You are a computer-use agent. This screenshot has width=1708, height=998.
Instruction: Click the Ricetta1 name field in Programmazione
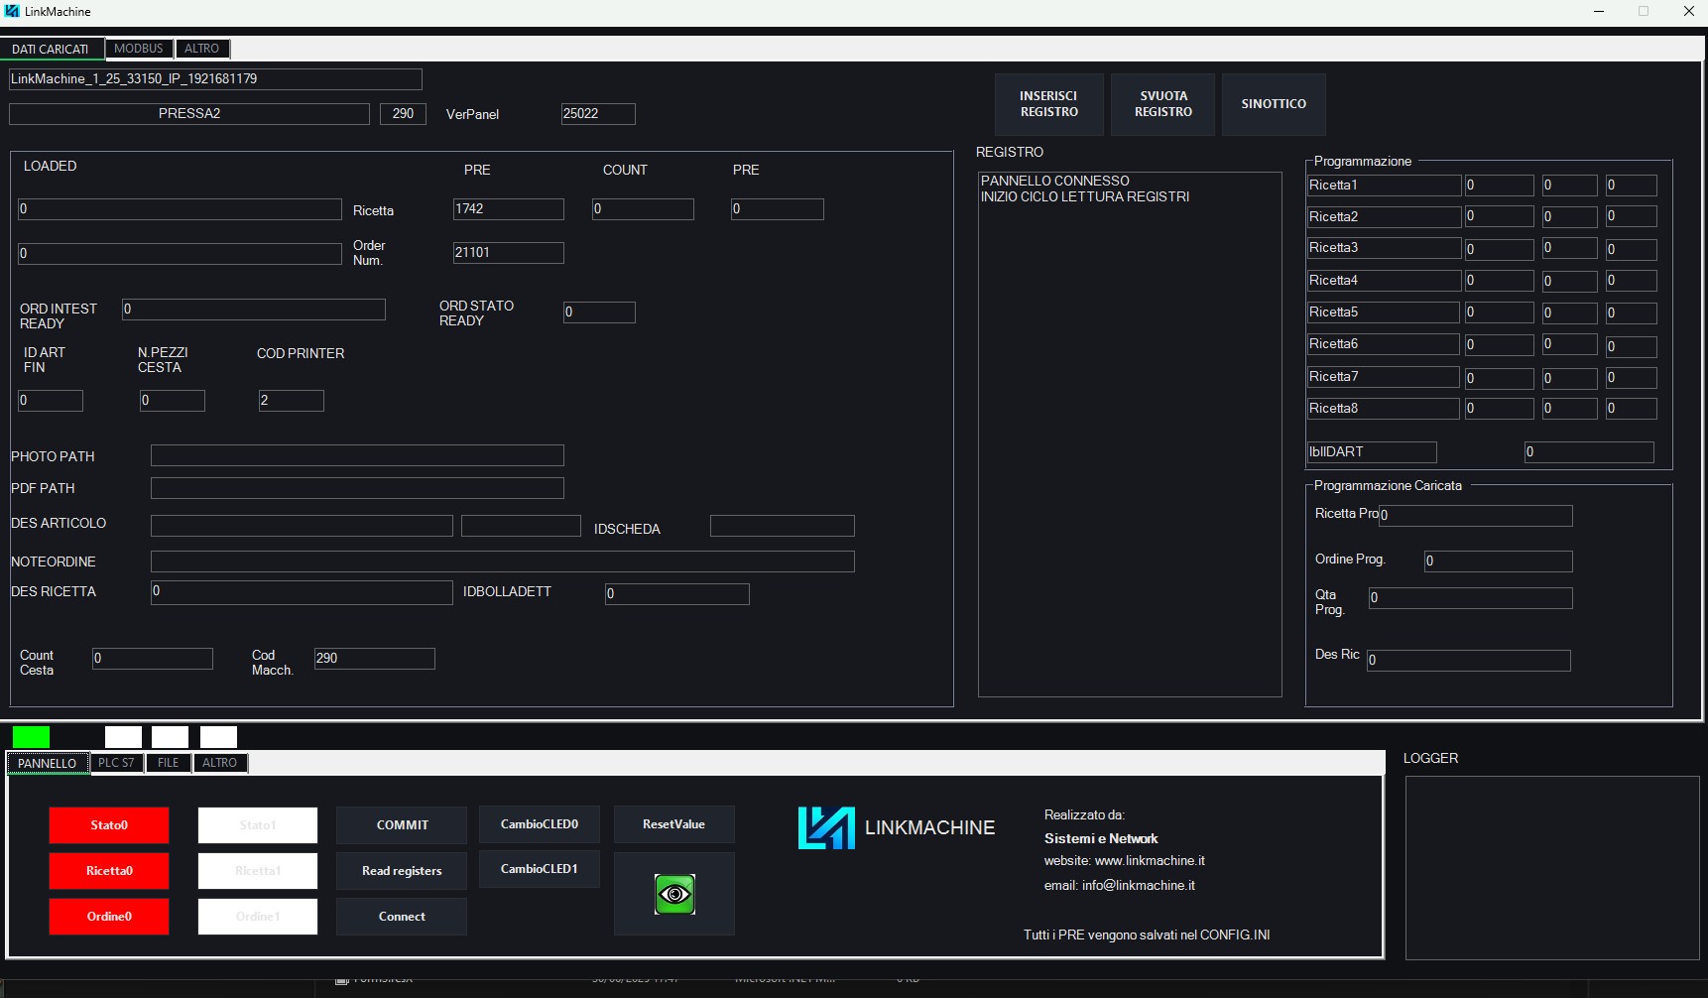1384,186
